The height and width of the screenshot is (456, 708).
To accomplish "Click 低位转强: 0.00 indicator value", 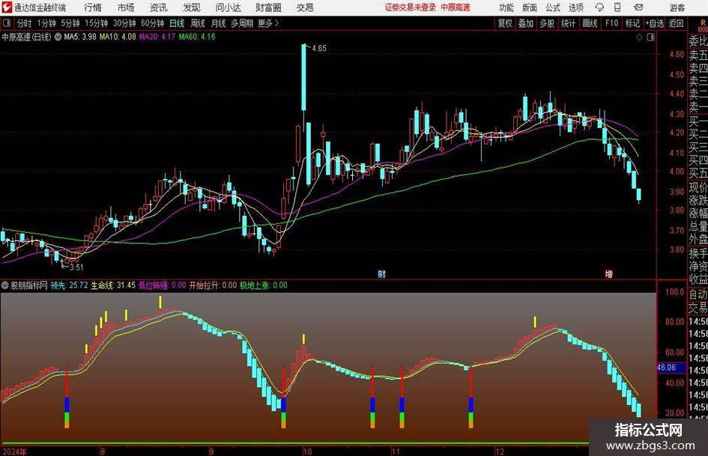I will (162, 285).
